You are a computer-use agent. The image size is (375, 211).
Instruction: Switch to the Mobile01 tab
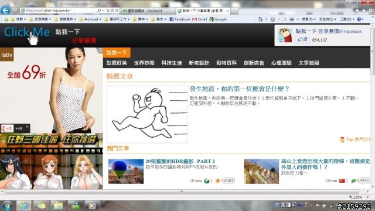(x=148, y=11)
